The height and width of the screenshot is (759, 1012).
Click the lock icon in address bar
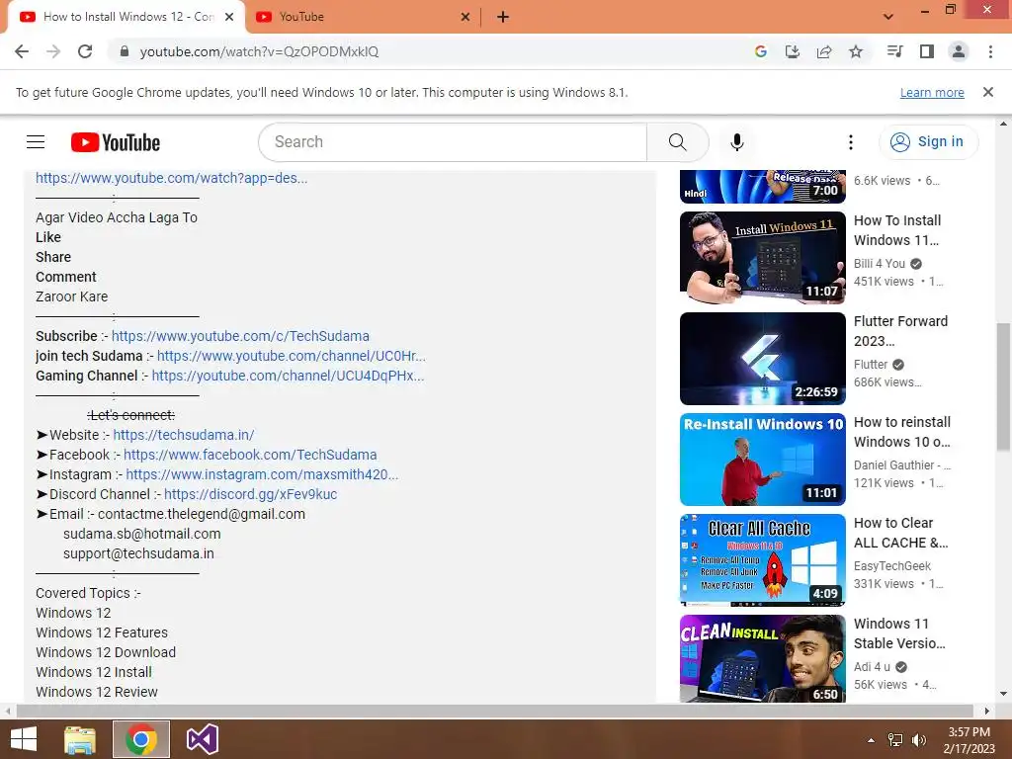pos(125,51)
